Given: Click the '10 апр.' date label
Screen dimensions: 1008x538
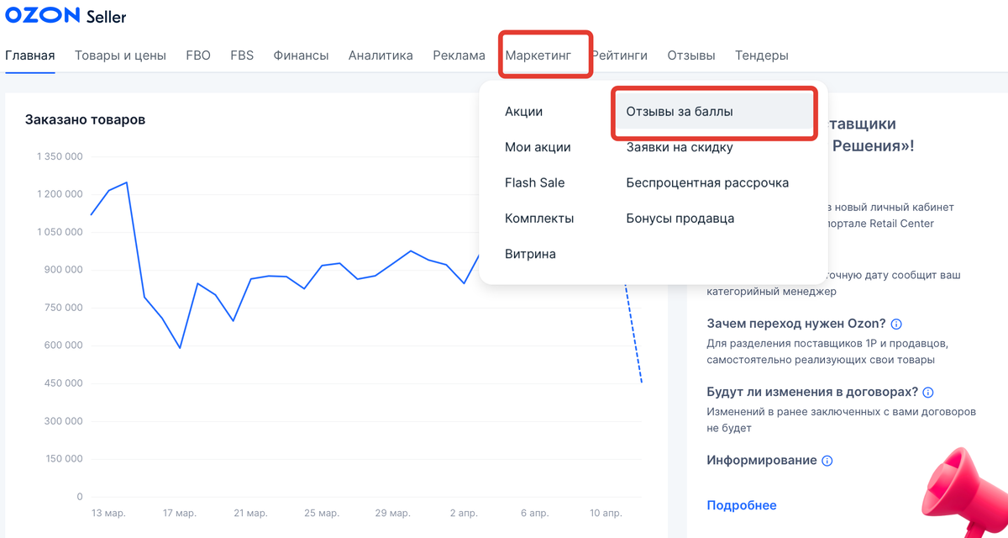Looking at the screenshot, I should coord(606,513).
